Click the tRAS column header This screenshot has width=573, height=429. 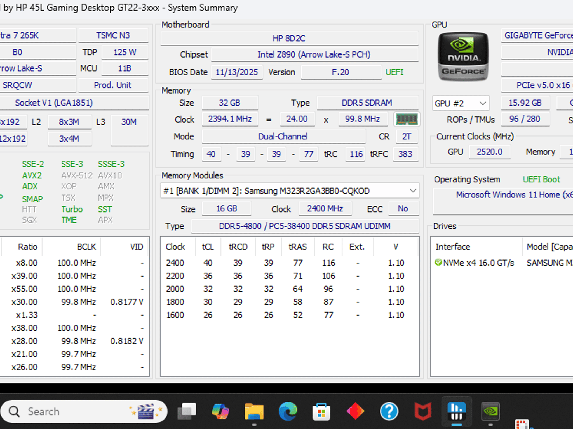(298, 247)
